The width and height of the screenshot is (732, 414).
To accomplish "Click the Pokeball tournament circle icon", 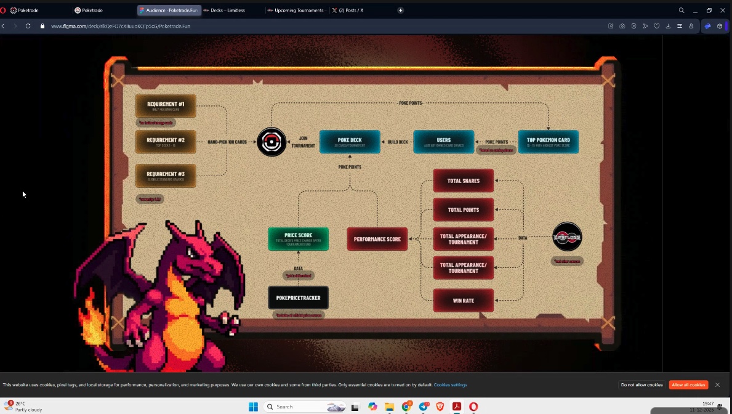I will point(271,142).
